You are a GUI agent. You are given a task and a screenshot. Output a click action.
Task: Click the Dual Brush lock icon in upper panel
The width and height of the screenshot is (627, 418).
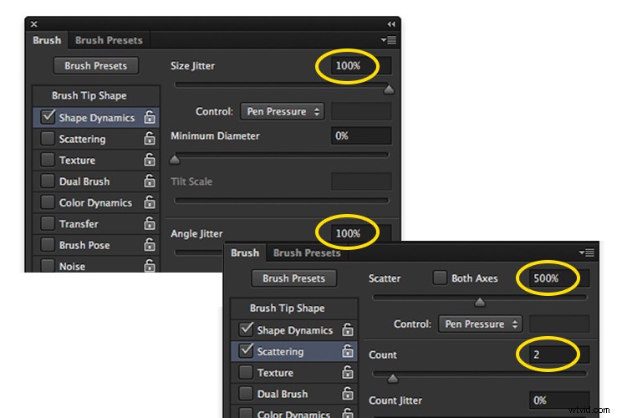[150, 181]
